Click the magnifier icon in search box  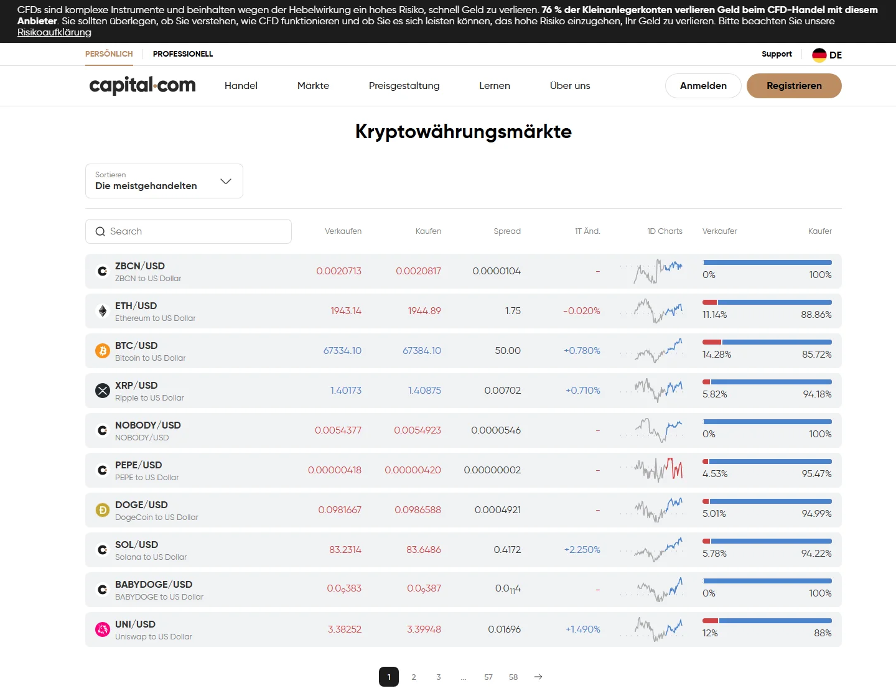(100, 231)
